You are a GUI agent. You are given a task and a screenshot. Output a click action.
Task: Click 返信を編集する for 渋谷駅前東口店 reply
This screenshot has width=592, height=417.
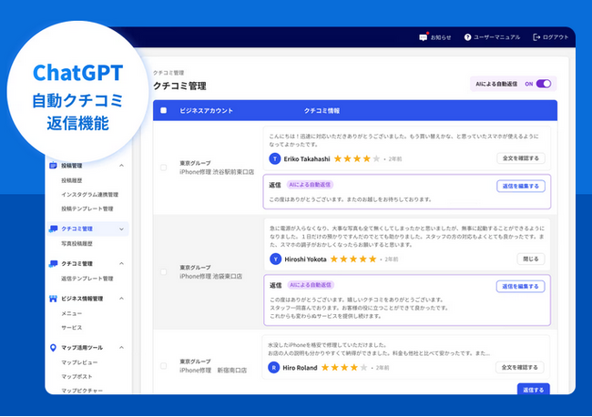521,186
